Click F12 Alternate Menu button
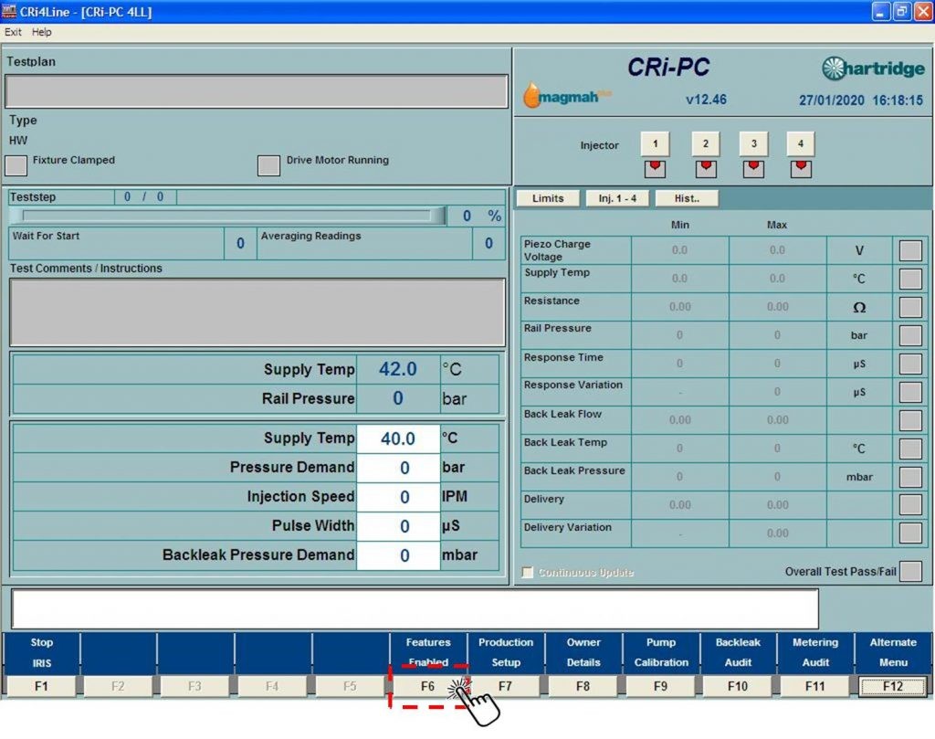The width and height of the screenshot is (935, 739). [x=893, y=686]
